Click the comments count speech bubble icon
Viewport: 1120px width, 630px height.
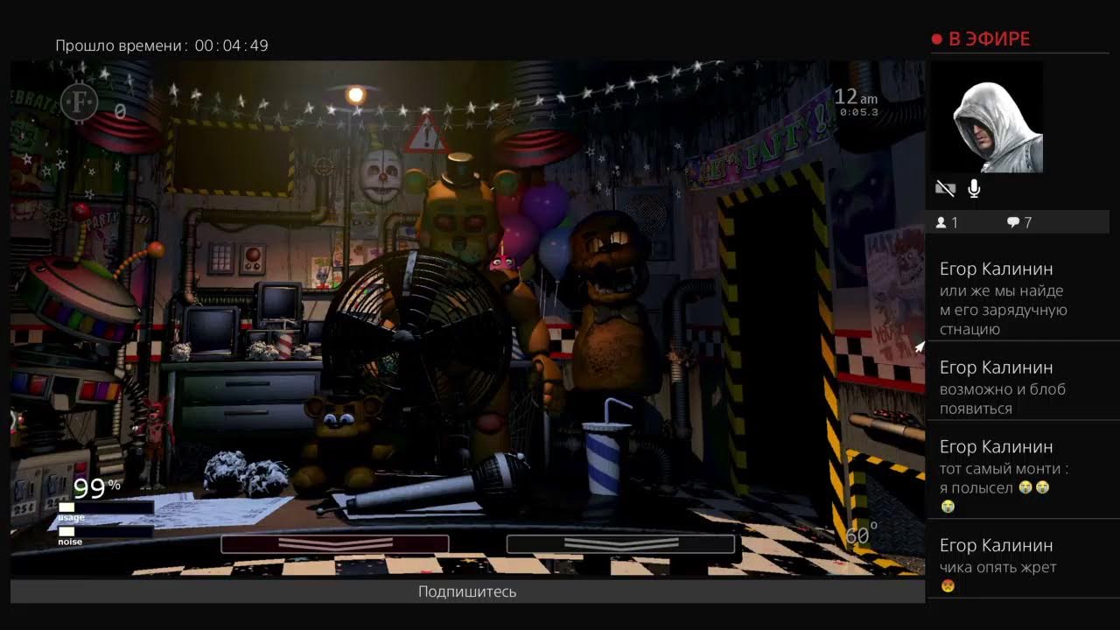1012,223
